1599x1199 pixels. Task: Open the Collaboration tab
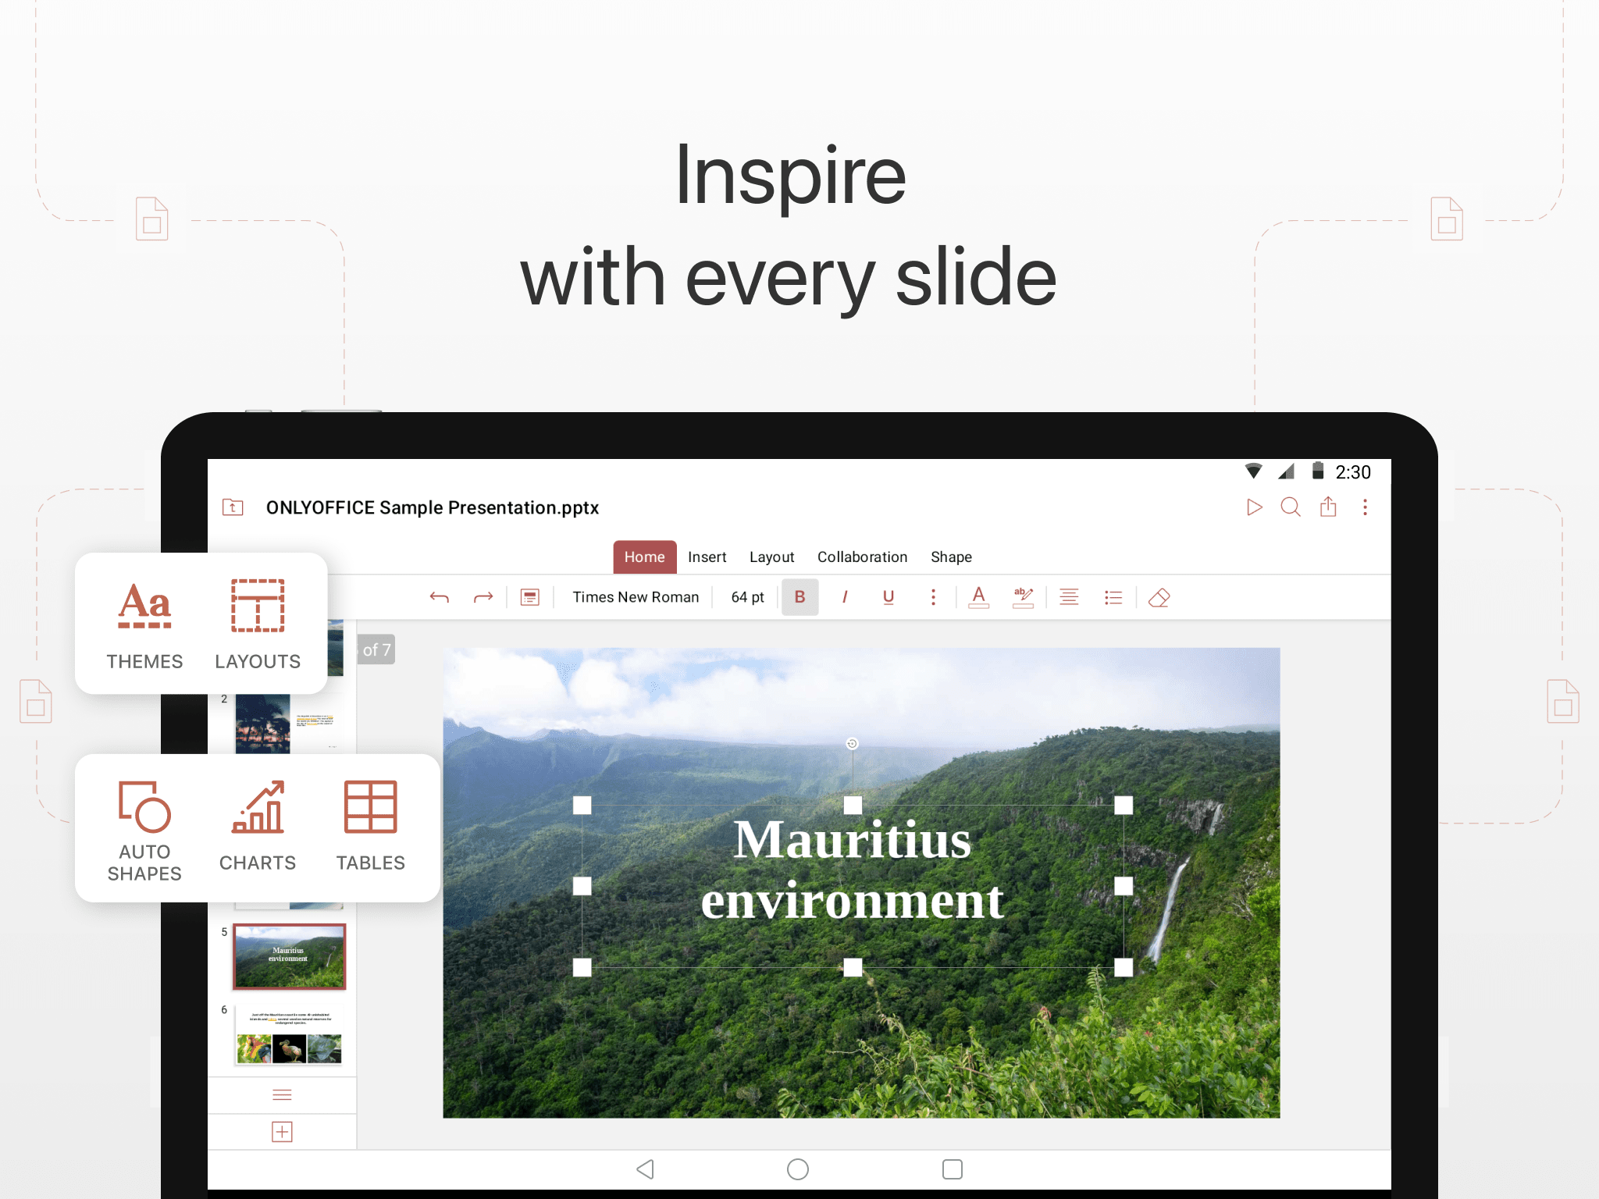[x=862, y=557]
